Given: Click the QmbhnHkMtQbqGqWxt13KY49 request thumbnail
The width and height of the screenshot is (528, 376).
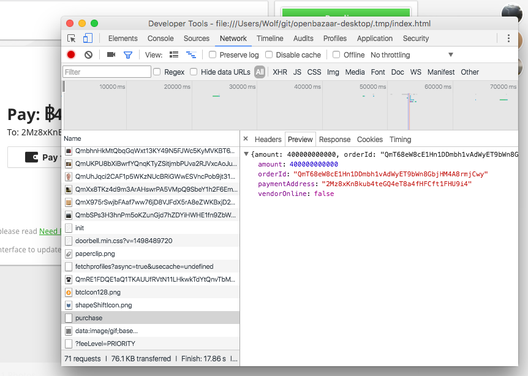Looking at the screenshot, I should pos(69,151).
